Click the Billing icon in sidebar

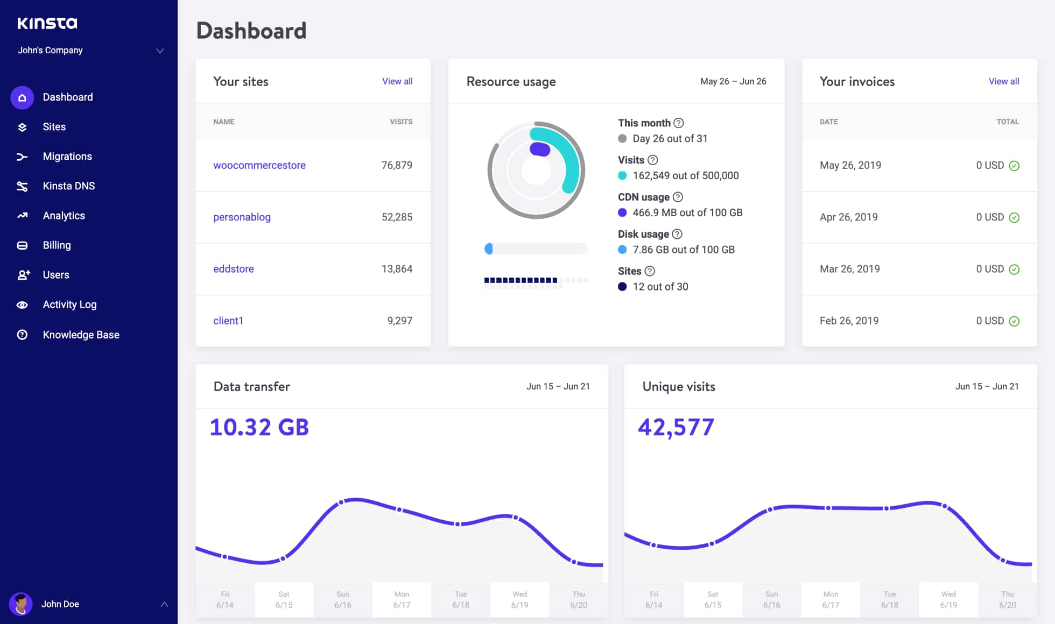click(x=22, y=245)
